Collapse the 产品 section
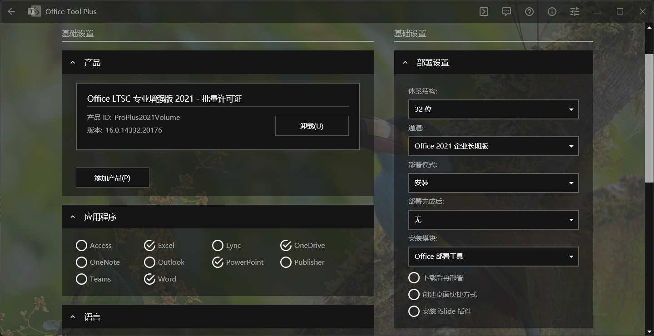 click(218, 63)
